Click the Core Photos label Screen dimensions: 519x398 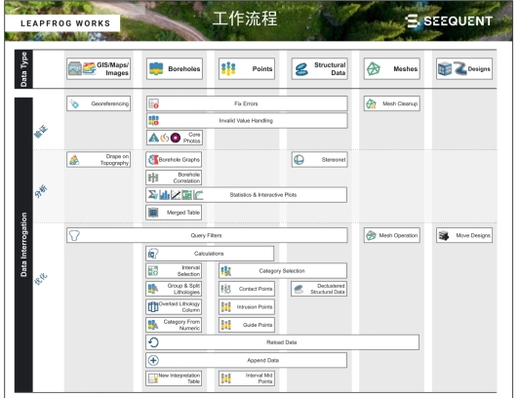coord(191,138)
